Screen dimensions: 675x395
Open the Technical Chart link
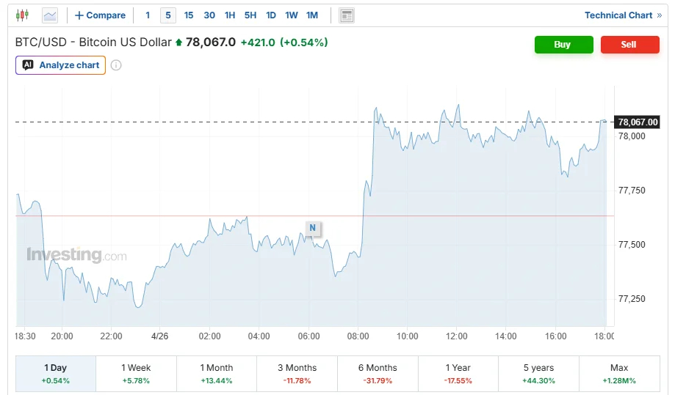click(x=623, y=15)
